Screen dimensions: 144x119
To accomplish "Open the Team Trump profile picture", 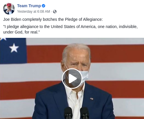I will [9, 9].
